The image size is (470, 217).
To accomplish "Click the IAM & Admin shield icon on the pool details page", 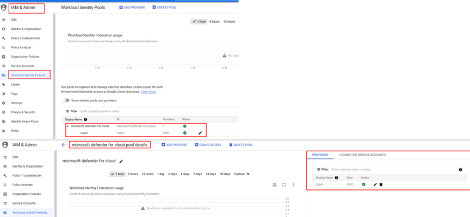I will 5,145.
